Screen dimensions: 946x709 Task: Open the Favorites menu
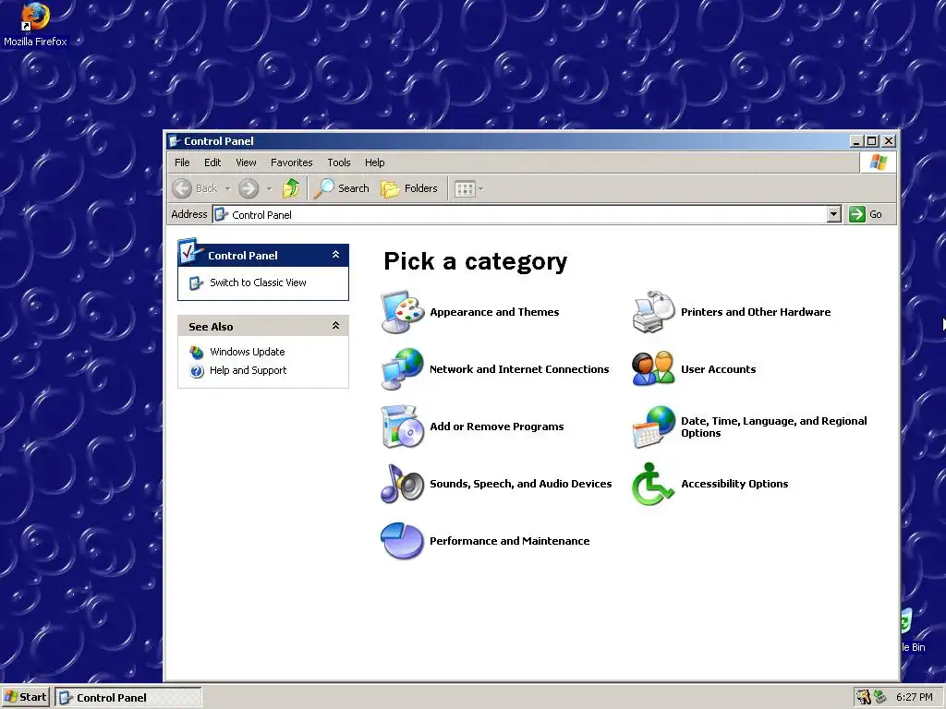point(291,162)
